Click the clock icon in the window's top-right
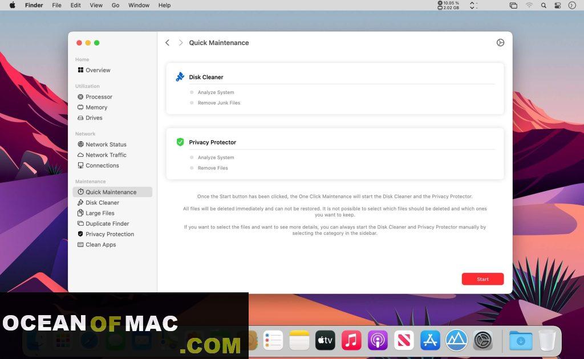Screen dimensions: 584x359 click(500, 43)
